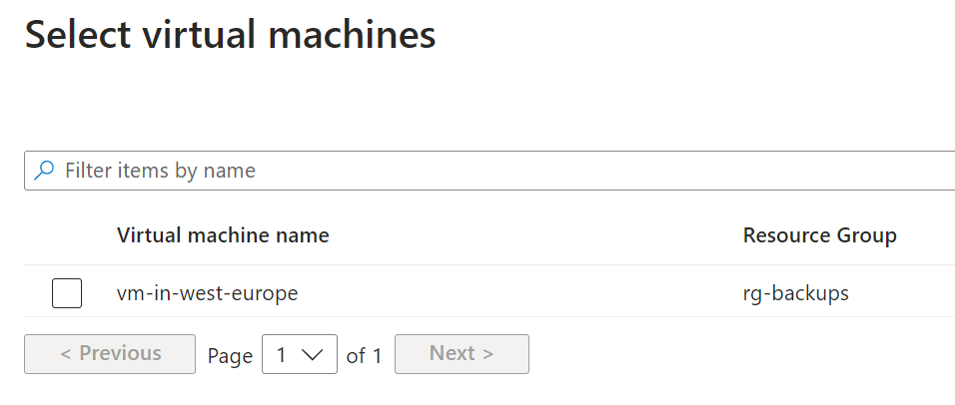The height and width of the screenshot is (405, 955).
Task: Click the "of 1" page count text
Action: pyautogui.click(x=364, y=355)
